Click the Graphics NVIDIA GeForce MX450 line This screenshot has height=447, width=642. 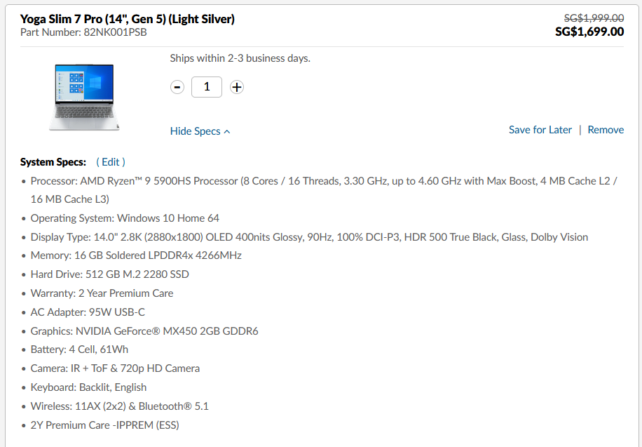[x=144, y=331]
